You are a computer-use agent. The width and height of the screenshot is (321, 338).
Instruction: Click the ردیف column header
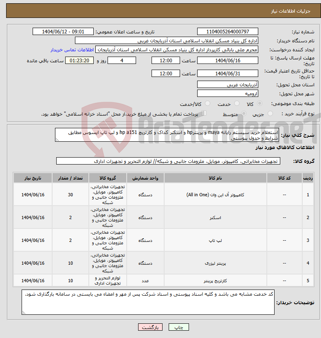coord(308,178)
